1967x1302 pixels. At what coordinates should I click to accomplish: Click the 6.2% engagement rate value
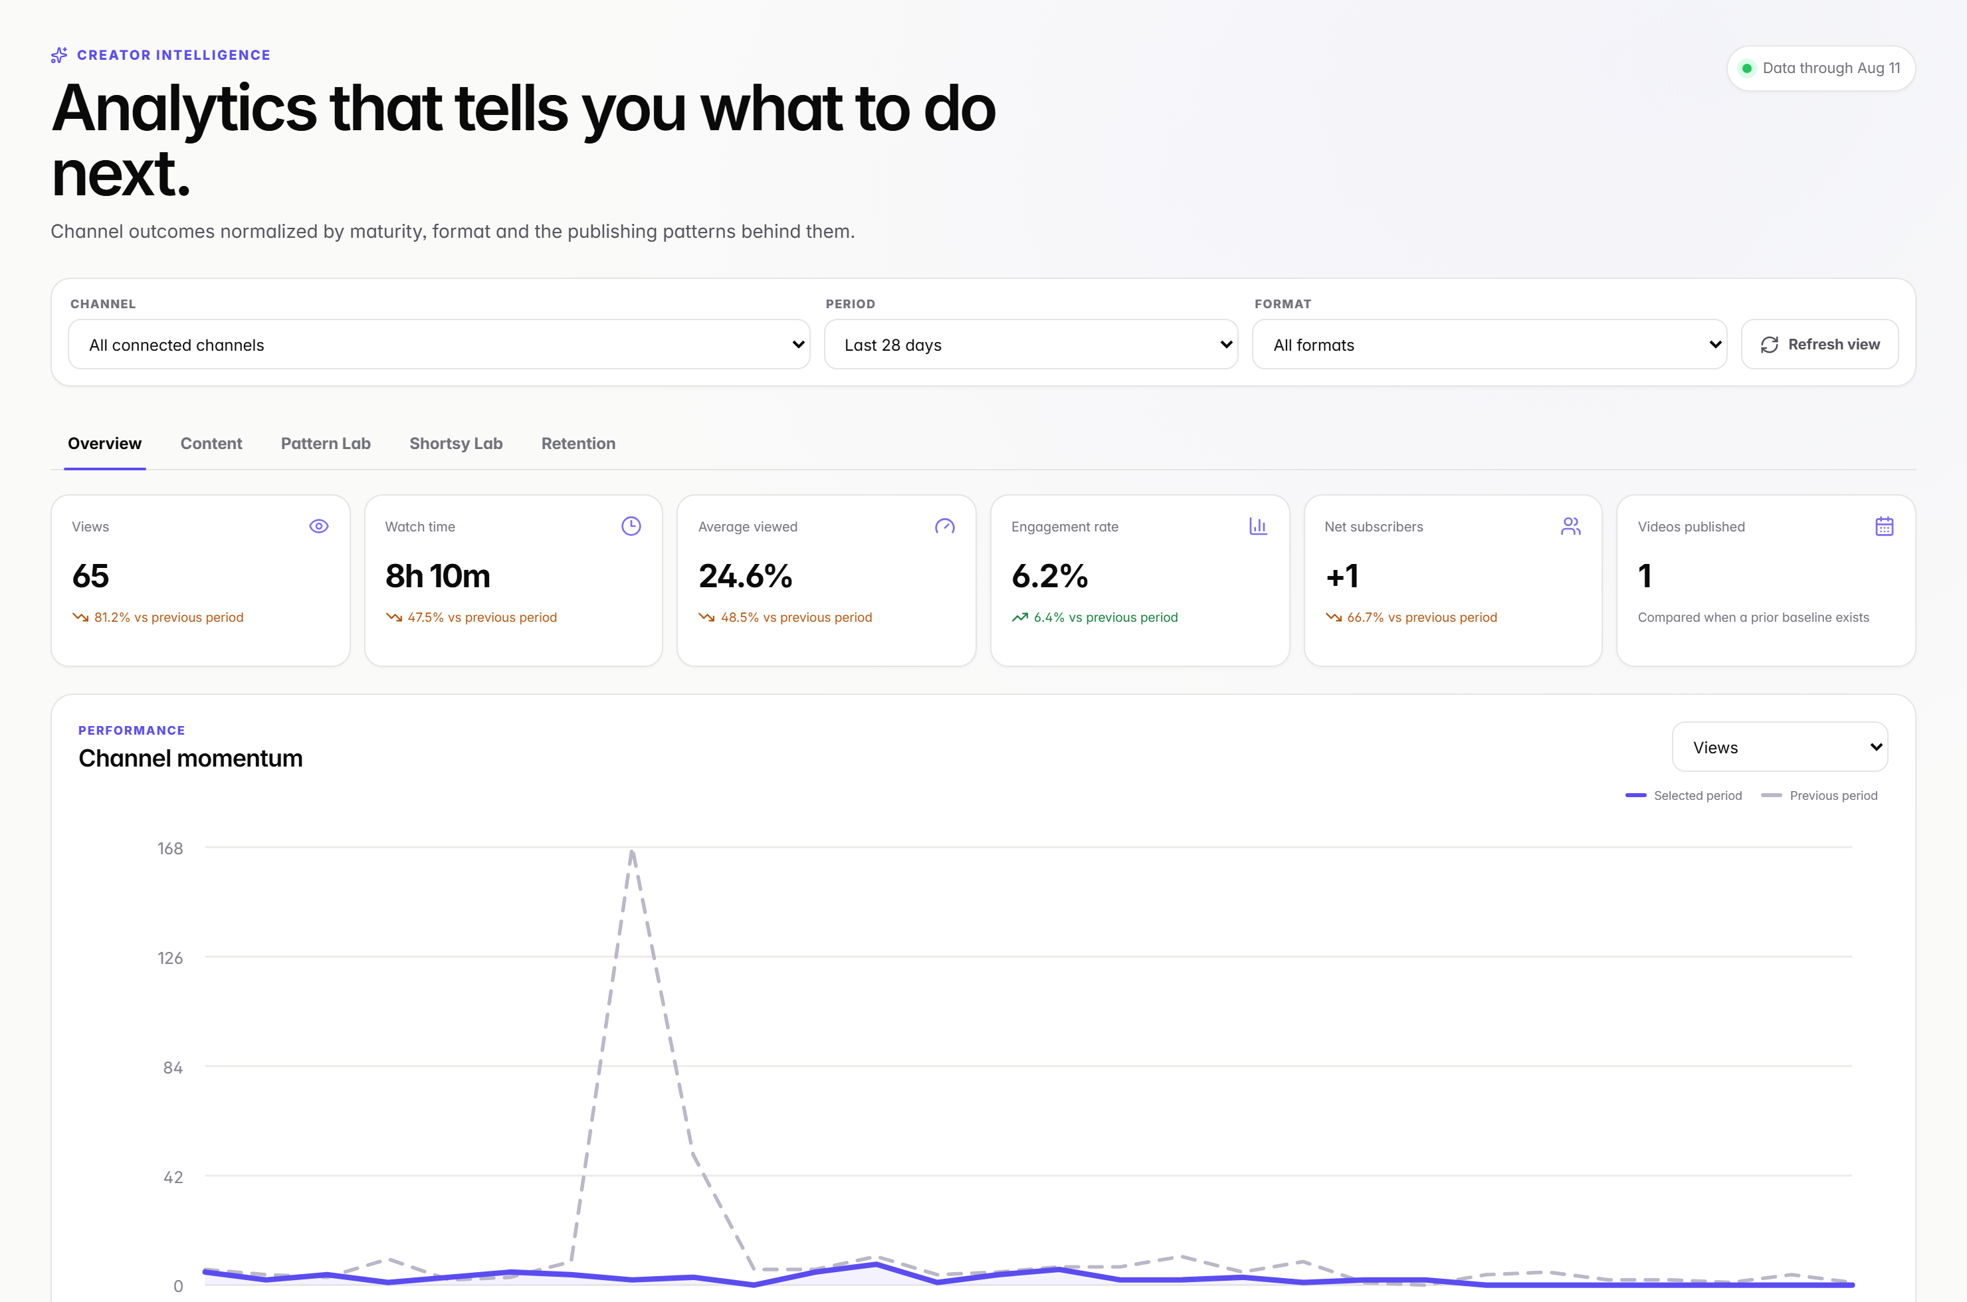coord(1049,577)
